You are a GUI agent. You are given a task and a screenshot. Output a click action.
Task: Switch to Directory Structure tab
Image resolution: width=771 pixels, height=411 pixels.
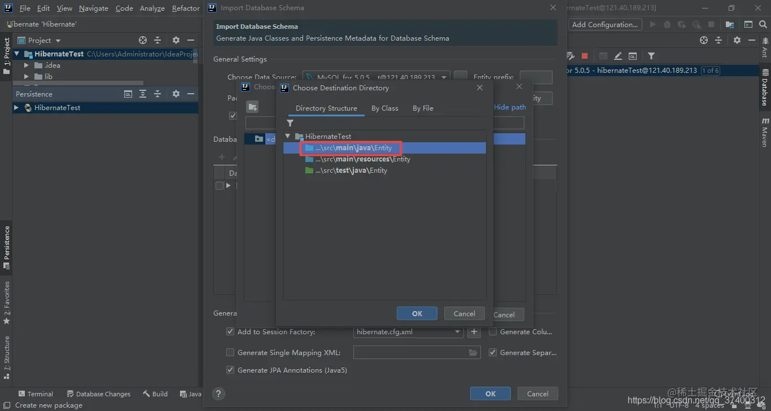pos(326,108)
